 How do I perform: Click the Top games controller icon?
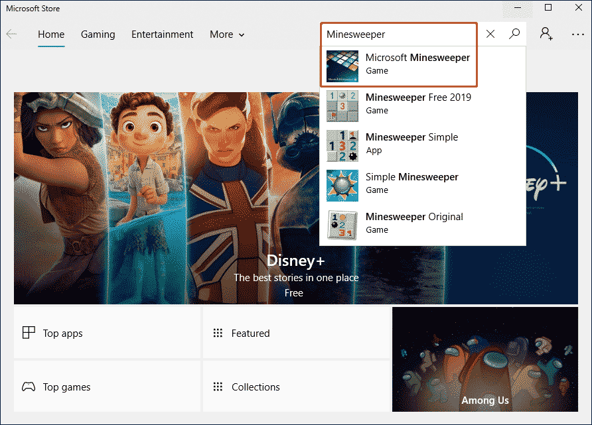coord(29,387)
